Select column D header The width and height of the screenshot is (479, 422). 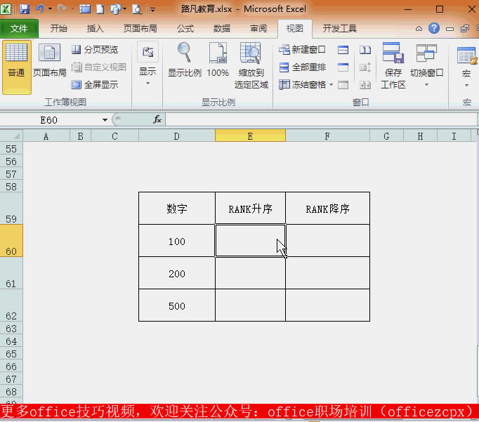tap(176, 136)
